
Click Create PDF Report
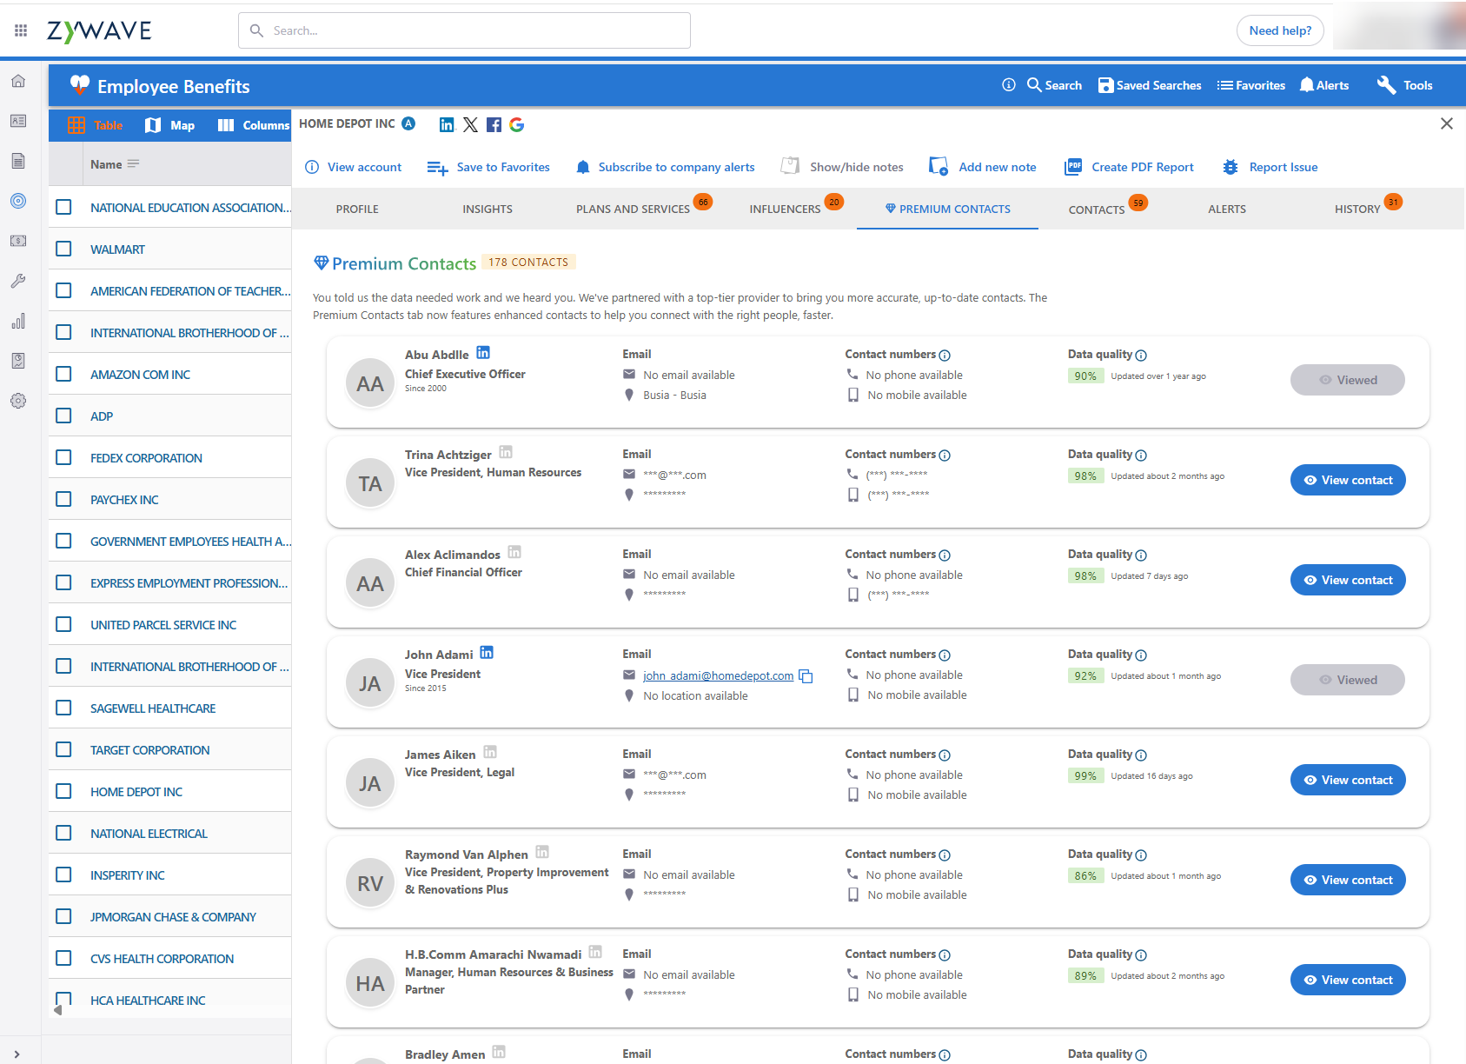1130,167
